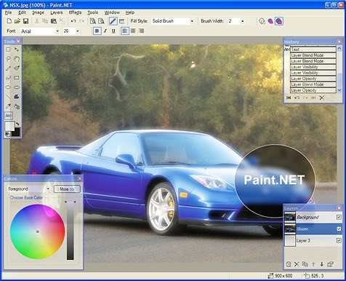
Task: Save the image with floppy disk icon
Action: (x=25, y=21)
